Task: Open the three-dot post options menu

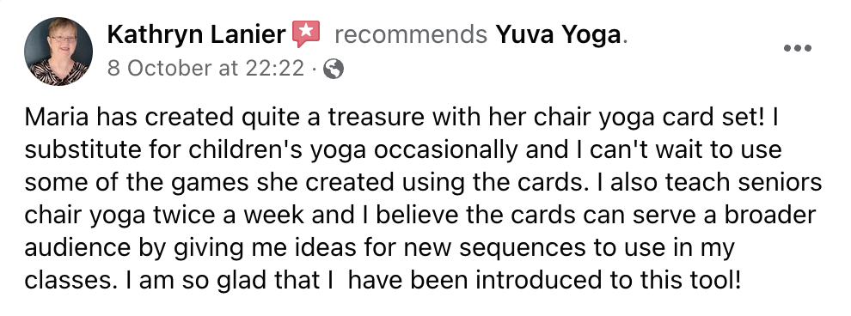Action: tap(797, 48)
